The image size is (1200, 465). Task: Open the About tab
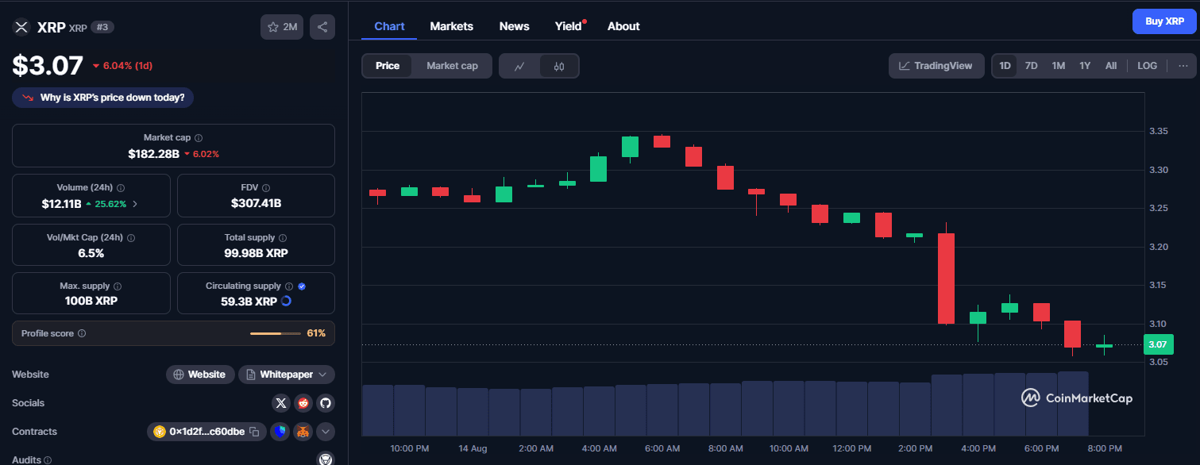[623, 26]
